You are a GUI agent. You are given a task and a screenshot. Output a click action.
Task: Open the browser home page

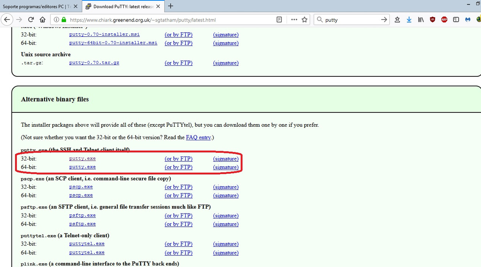tap(42, 20)
